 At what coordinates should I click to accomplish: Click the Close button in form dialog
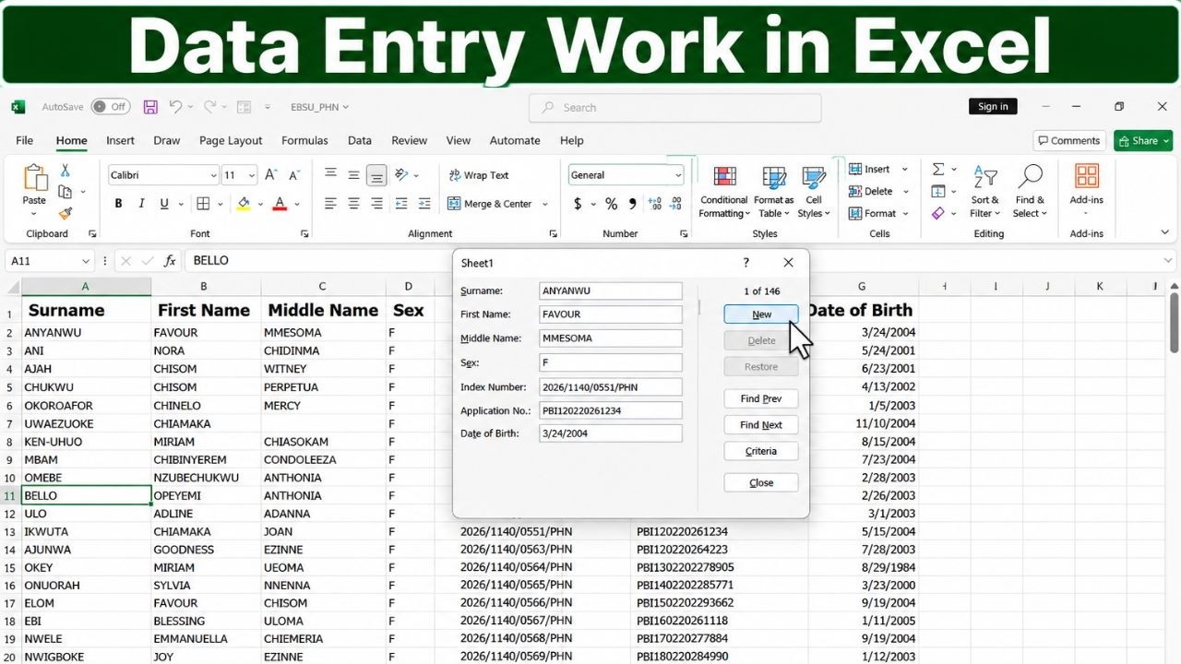(x=761, y=482)
